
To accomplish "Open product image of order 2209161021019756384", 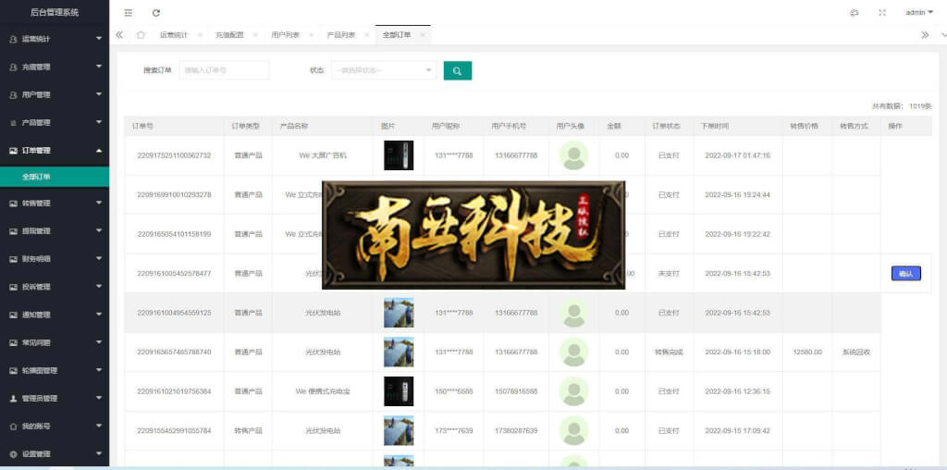I will [399, 391].
